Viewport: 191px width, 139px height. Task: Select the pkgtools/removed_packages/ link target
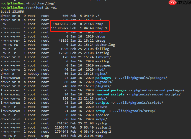point(159,90)
